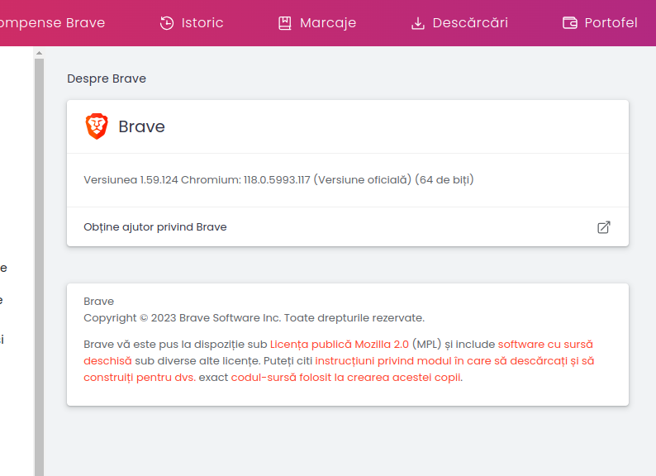The height and width of the screenshot is (476, 656).
Task: Open the Recompense Brave tab
Action: tap(53, 22)
